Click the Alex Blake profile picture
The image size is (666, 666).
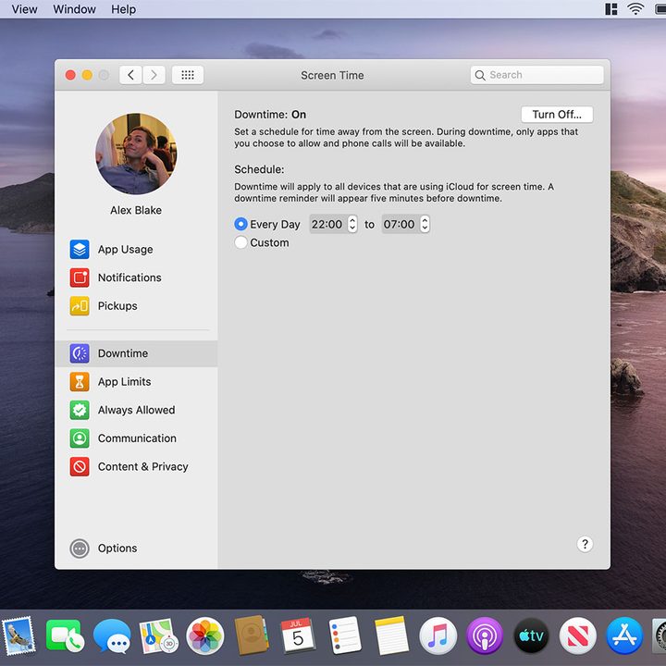[x=136, y=154]
